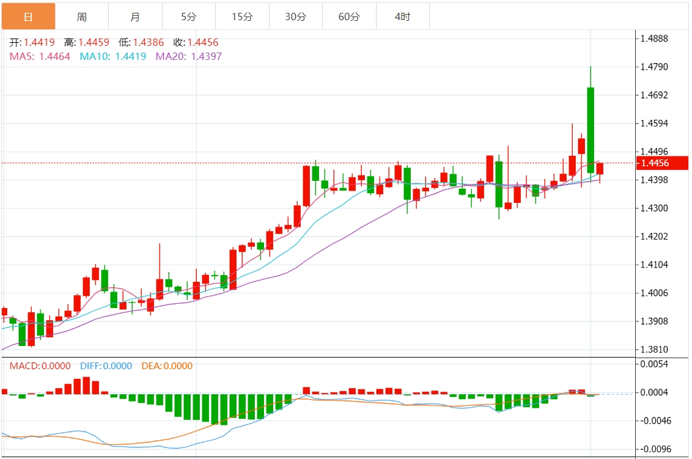The image size is (692, 459).
Task: Click the 1.4104 price axis label
Action: pos(654,265)
